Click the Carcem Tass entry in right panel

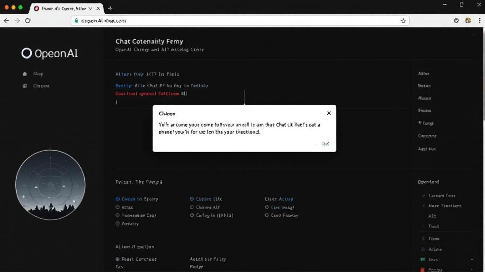click(442, 196)
